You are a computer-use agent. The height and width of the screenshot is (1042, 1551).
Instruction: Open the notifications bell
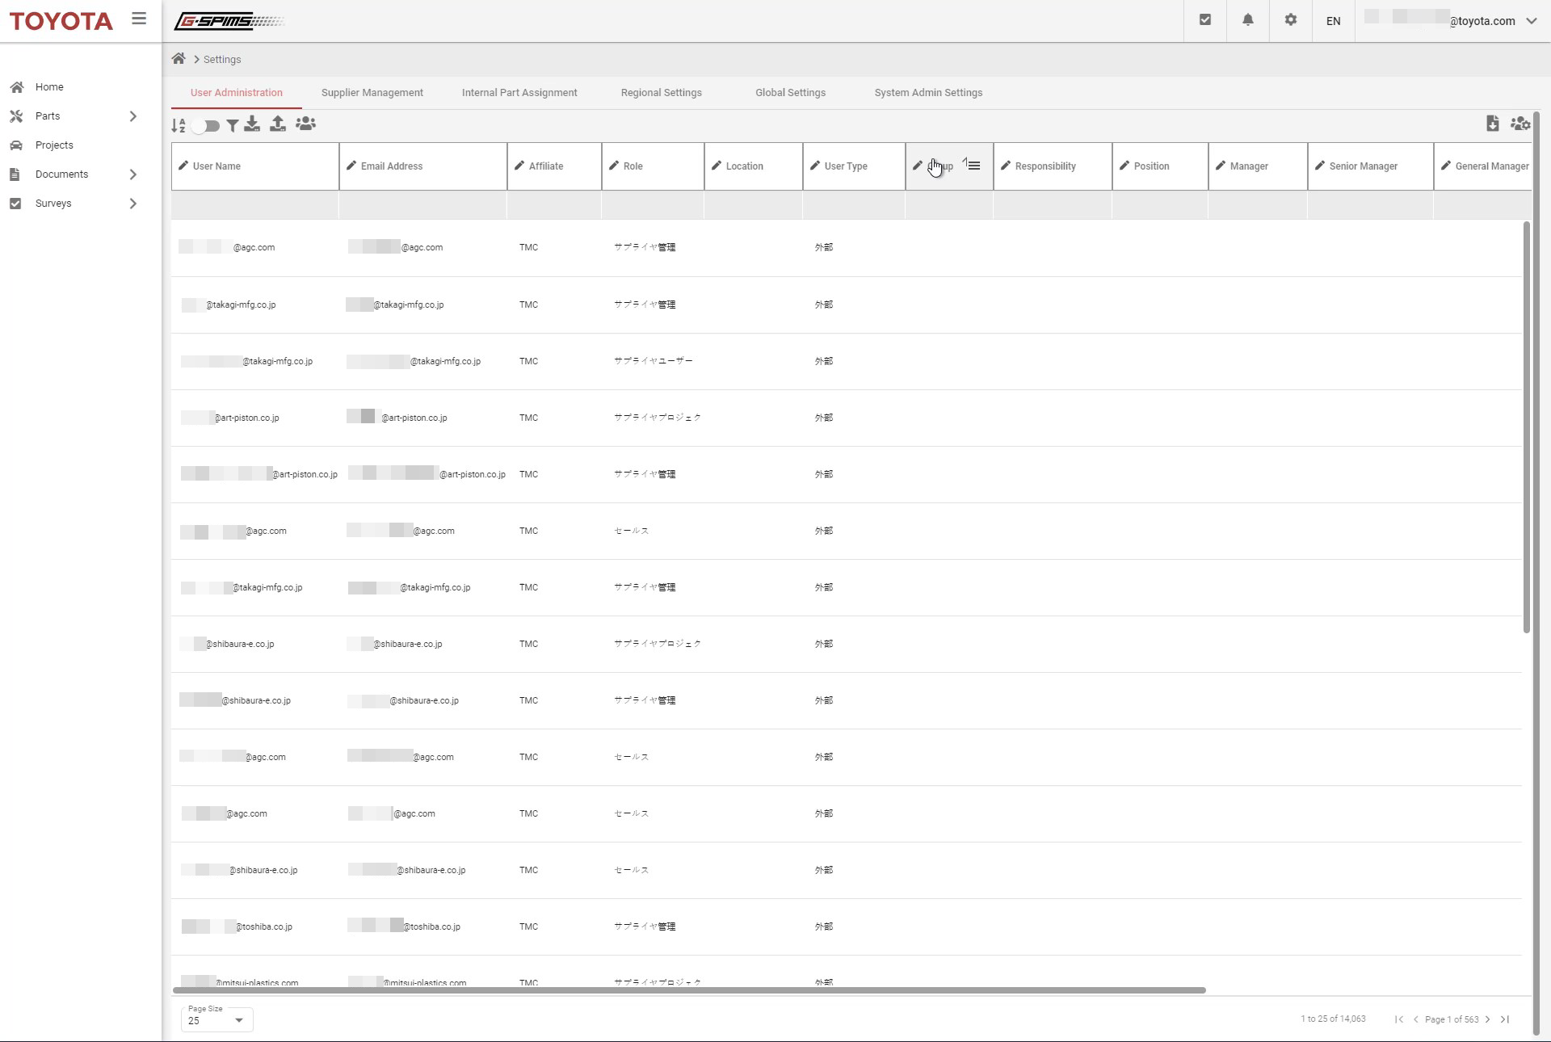pyautogui.click(x=1247, y=20)
